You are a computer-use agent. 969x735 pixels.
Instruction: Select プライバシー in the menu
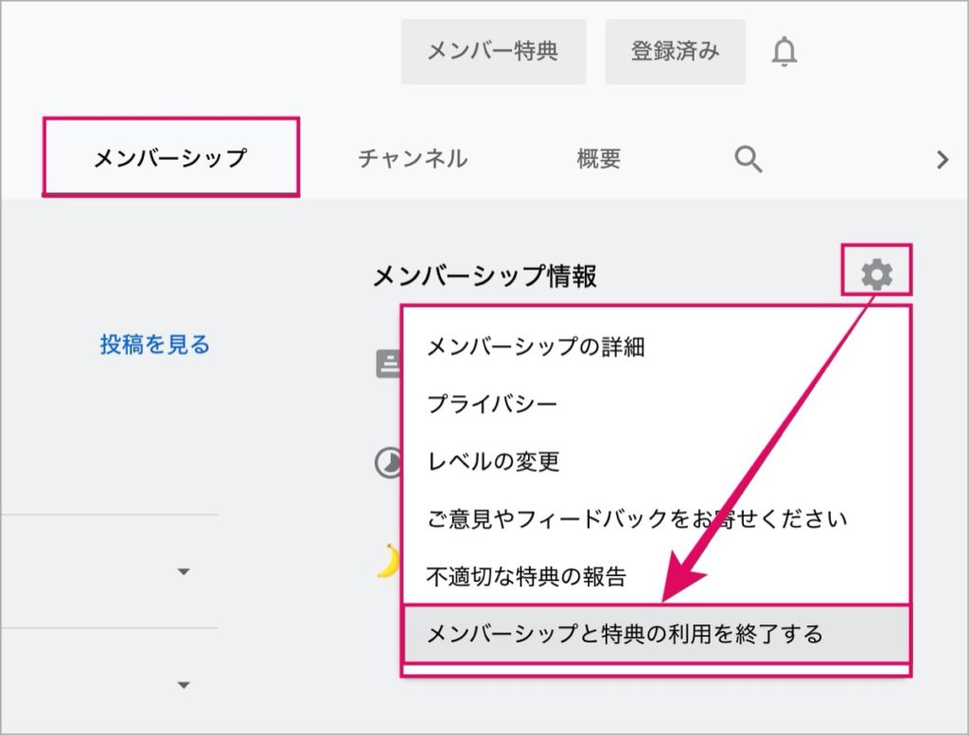pos(657,404)
